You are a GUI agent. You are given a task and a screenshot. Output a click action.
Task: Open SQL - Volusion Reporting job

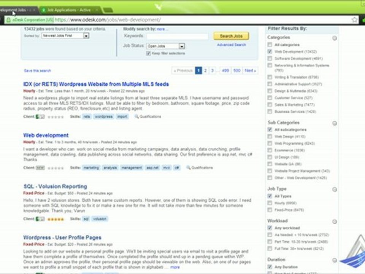55,186
